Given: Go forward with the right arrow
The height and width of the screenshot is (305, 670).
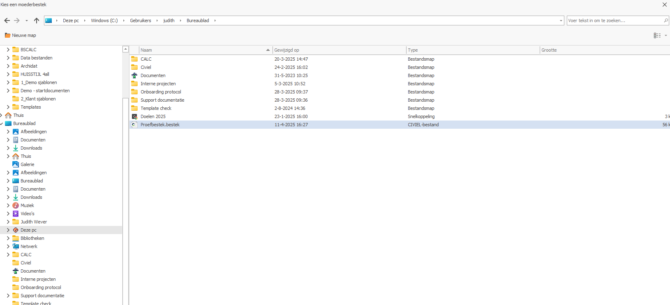Looking at the screenshot, I should coord(17,20).
